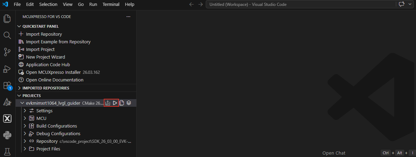Open Application Code Hub

48,65
